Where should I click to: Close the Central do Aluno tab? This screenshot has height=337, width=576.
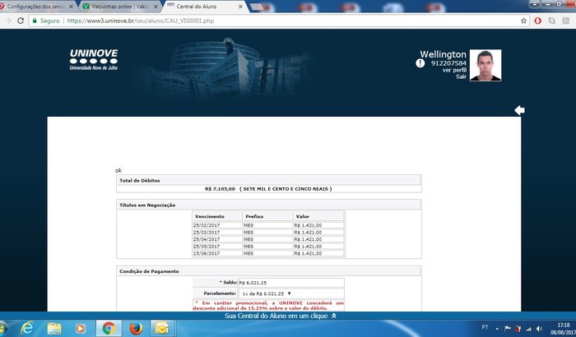[x=240, y=7]
